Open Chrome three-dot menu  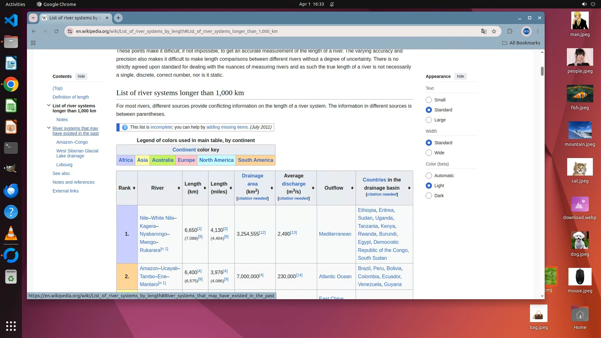click(538, 31)
